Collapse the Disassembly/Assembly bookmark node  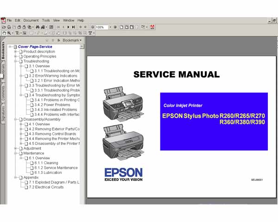pos(16,119)
